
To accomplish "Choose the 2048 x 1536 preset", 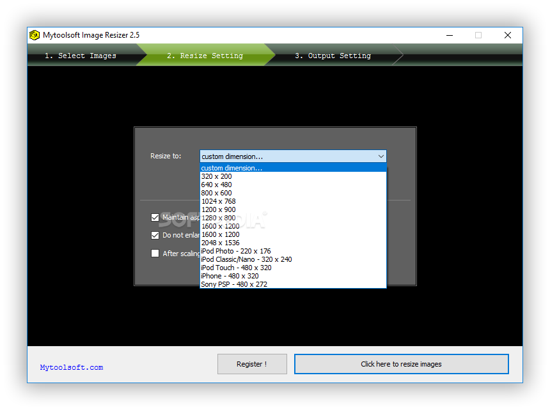I will tap(294, 243).
